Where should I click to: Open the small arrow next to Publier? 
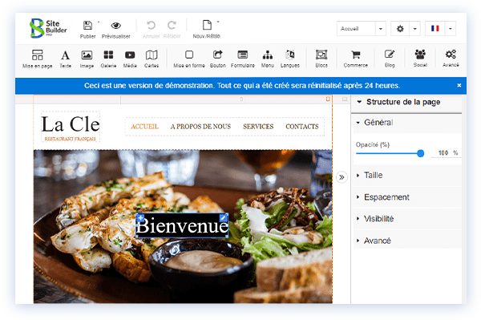pos(99,22)
